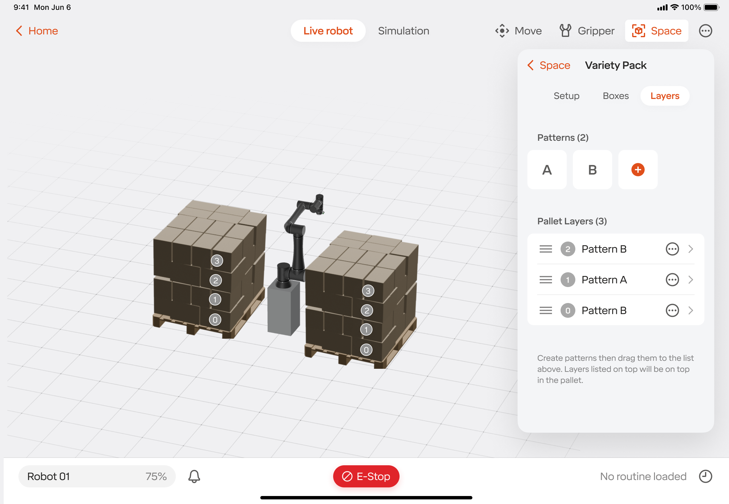The image size is (729, 504).
Task: Open options menu for Pattern A layer
Action: (x=672, y=280)
